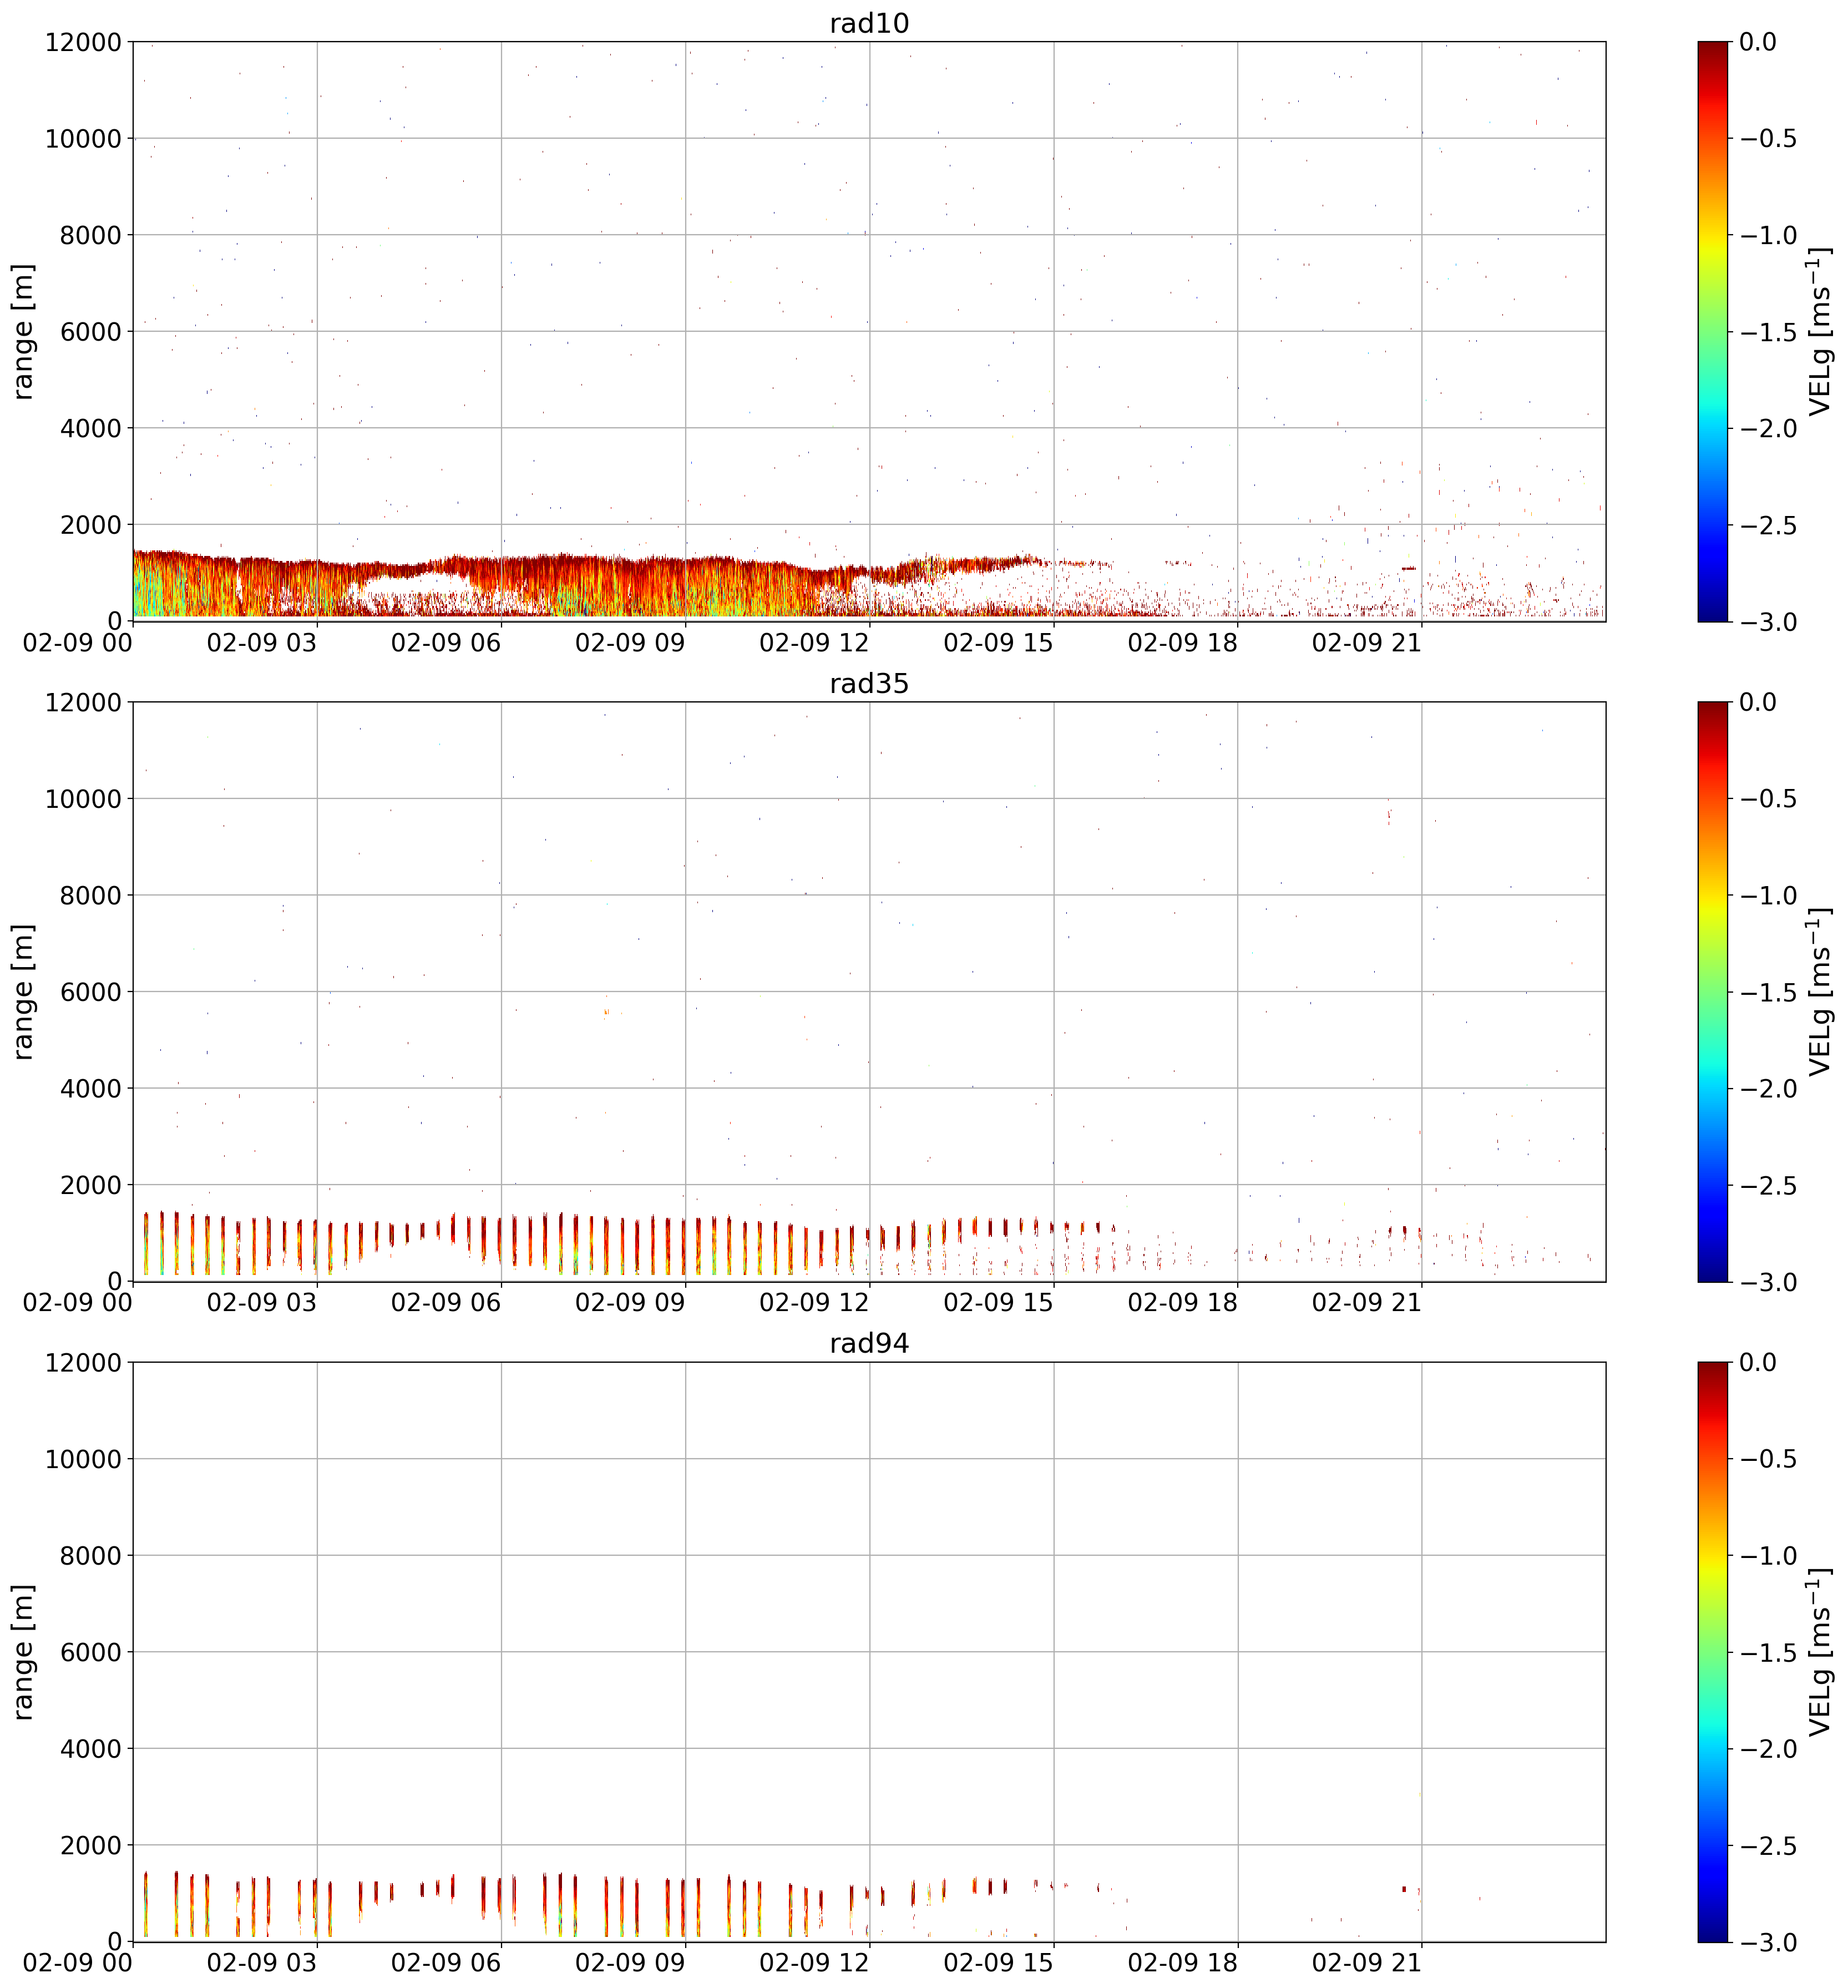1848x1988 pixels.
Task: Select the VELg label beside rad94 colorbar
Action: pyautogui.click(x=1820, y=1651)
